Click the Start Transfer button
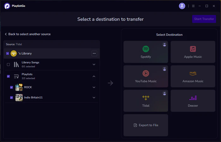Viewport: 221px width, 142px height. click(204, 19)
